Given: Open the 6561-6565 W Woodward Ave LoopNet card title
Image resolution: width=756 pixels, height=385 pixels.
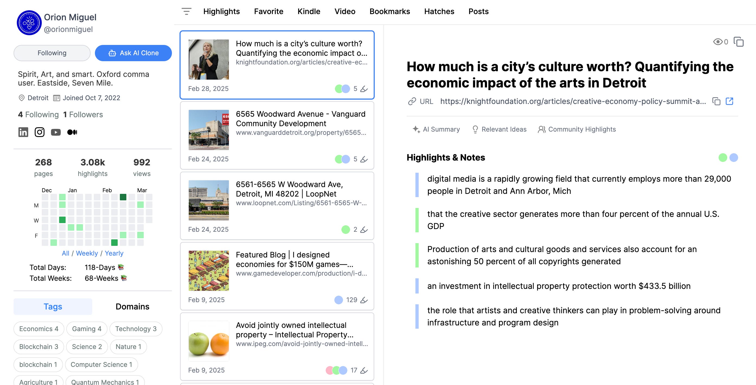Looking at the screenshot, I should point(289,189).
